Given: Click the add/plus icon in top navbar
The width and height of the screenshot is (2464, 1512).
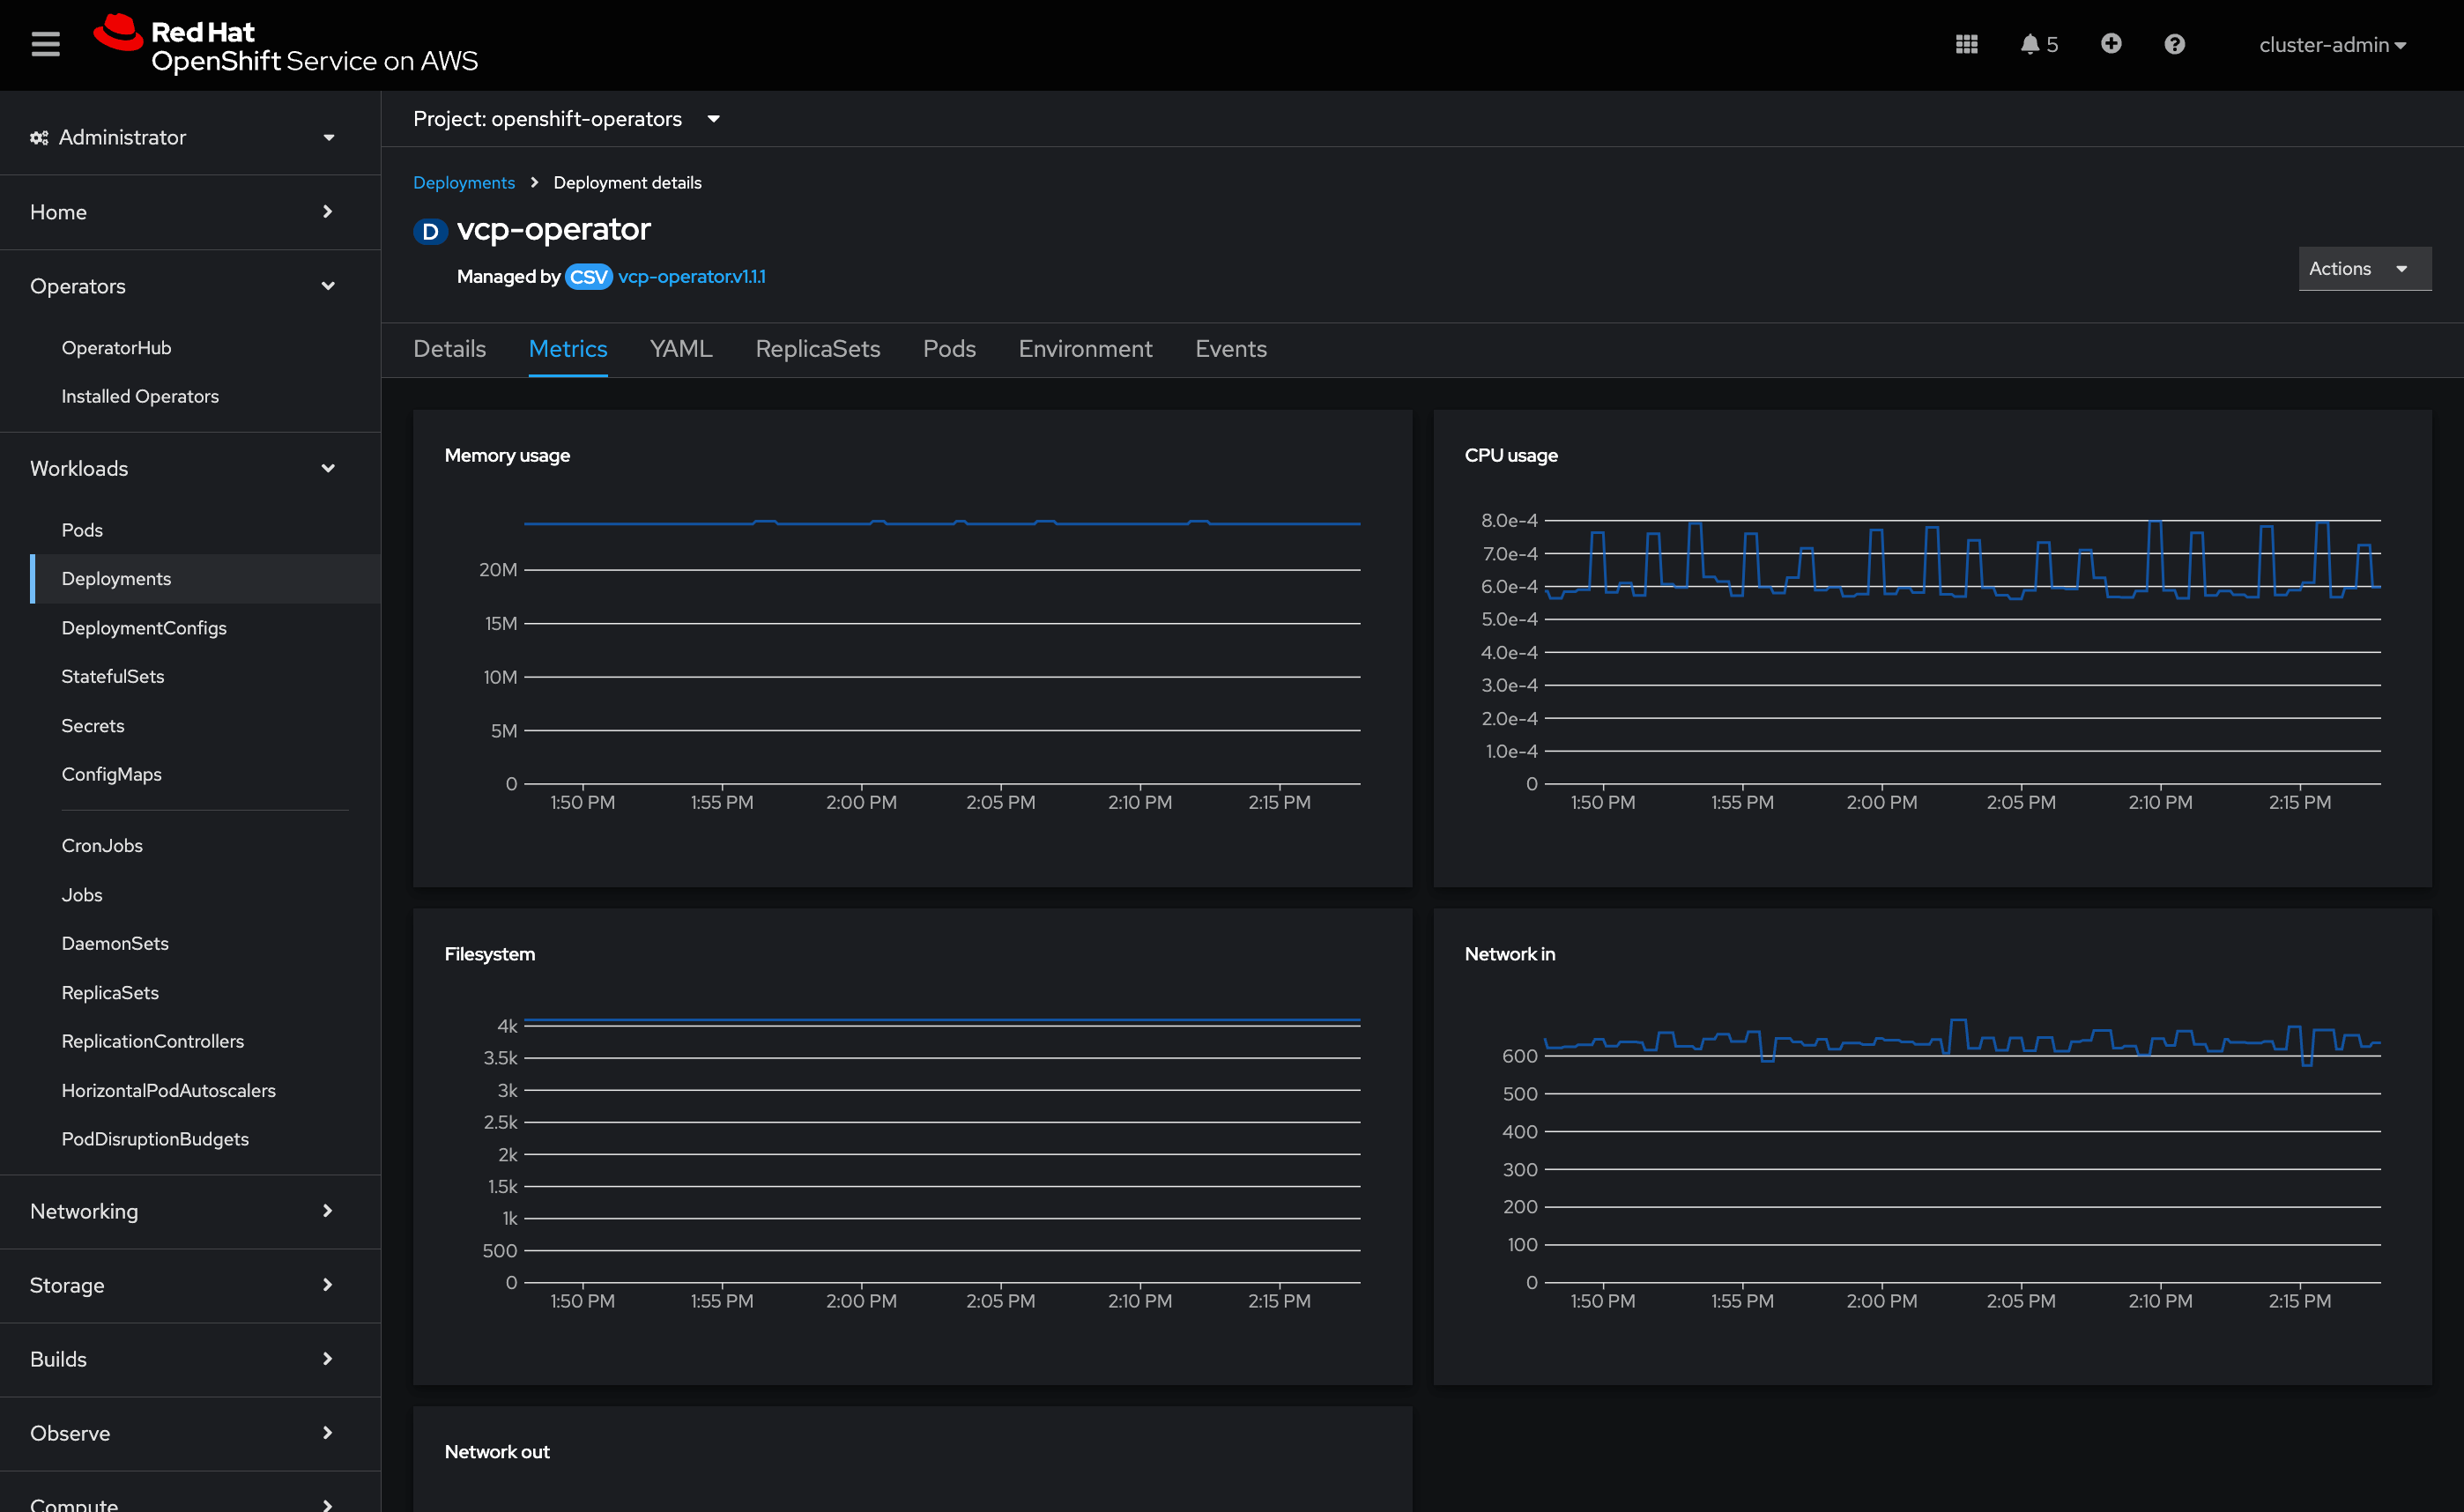Looking at the screenshot, I should 2111,44.
